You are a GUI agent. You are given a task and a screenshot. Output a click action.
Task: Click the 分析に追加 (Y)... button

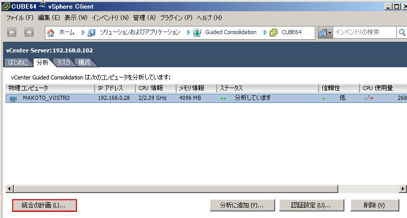coord(242,205)
